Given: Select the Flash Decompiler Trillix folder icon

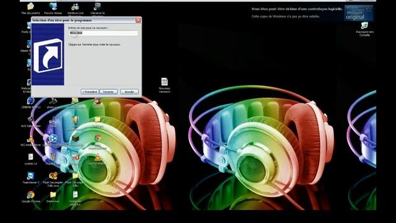Looking at the screenshot, I should coord(75,179).
